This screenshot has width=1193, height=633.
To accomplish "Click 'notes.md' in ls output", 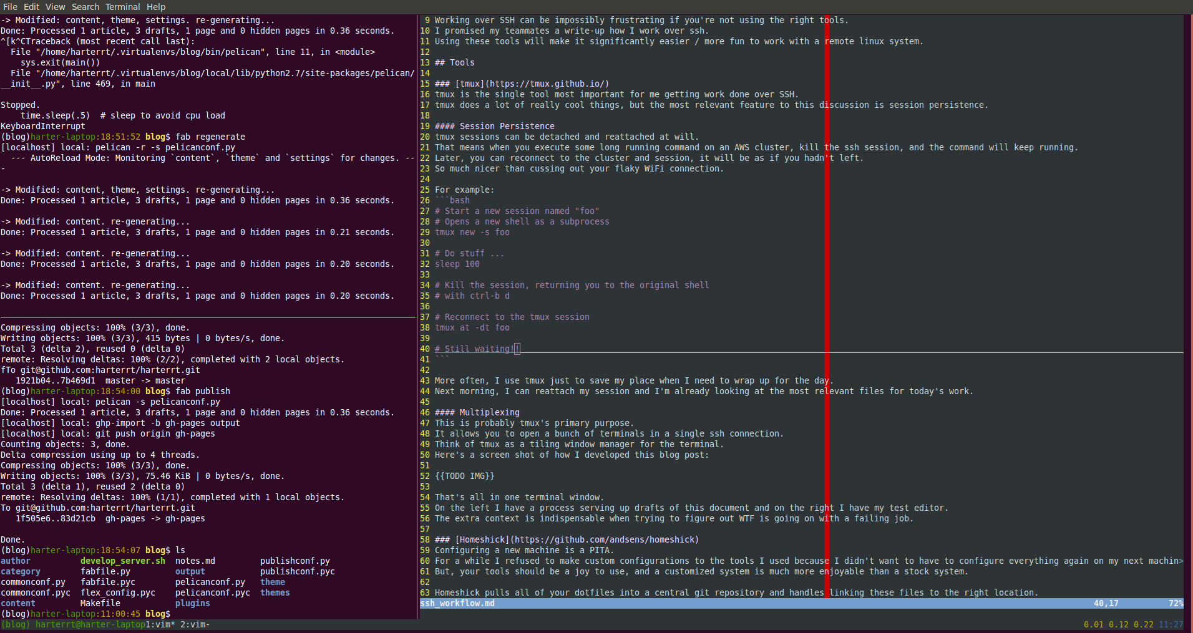I will click(195, 561).
